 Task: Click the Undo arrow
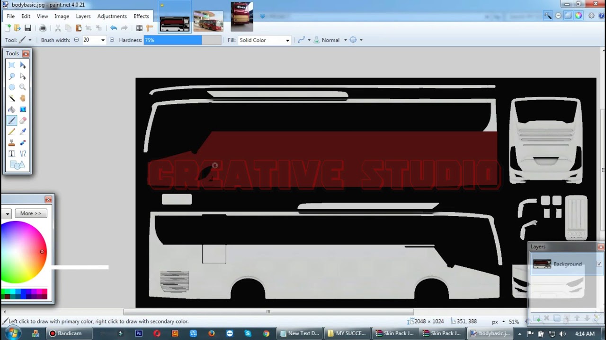tap(114, 28)
